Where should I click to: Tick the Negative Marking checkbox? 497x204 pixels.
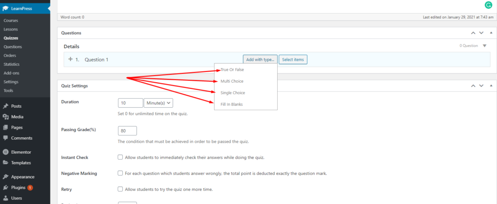tap(120, 173)
